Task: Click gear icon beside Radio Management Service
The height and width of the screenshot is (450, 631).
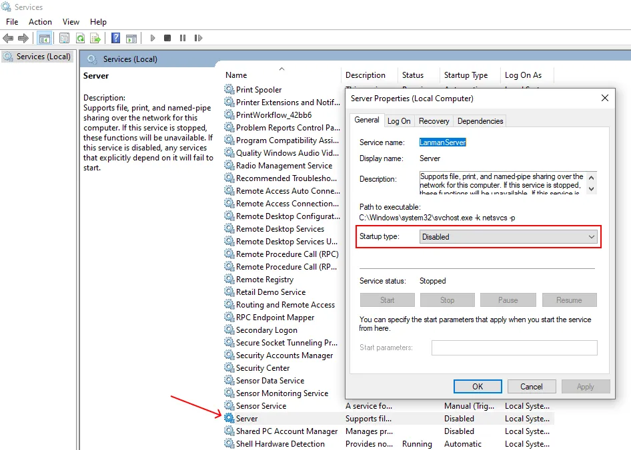Action: pos(229,165)
